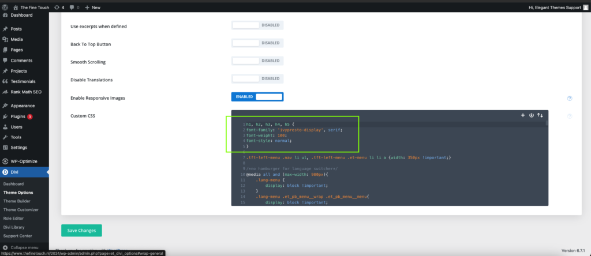Click the font-family ivypresto-display line
Screen dimensions: 591x256
pyautogui.click(x=294, y=130)
